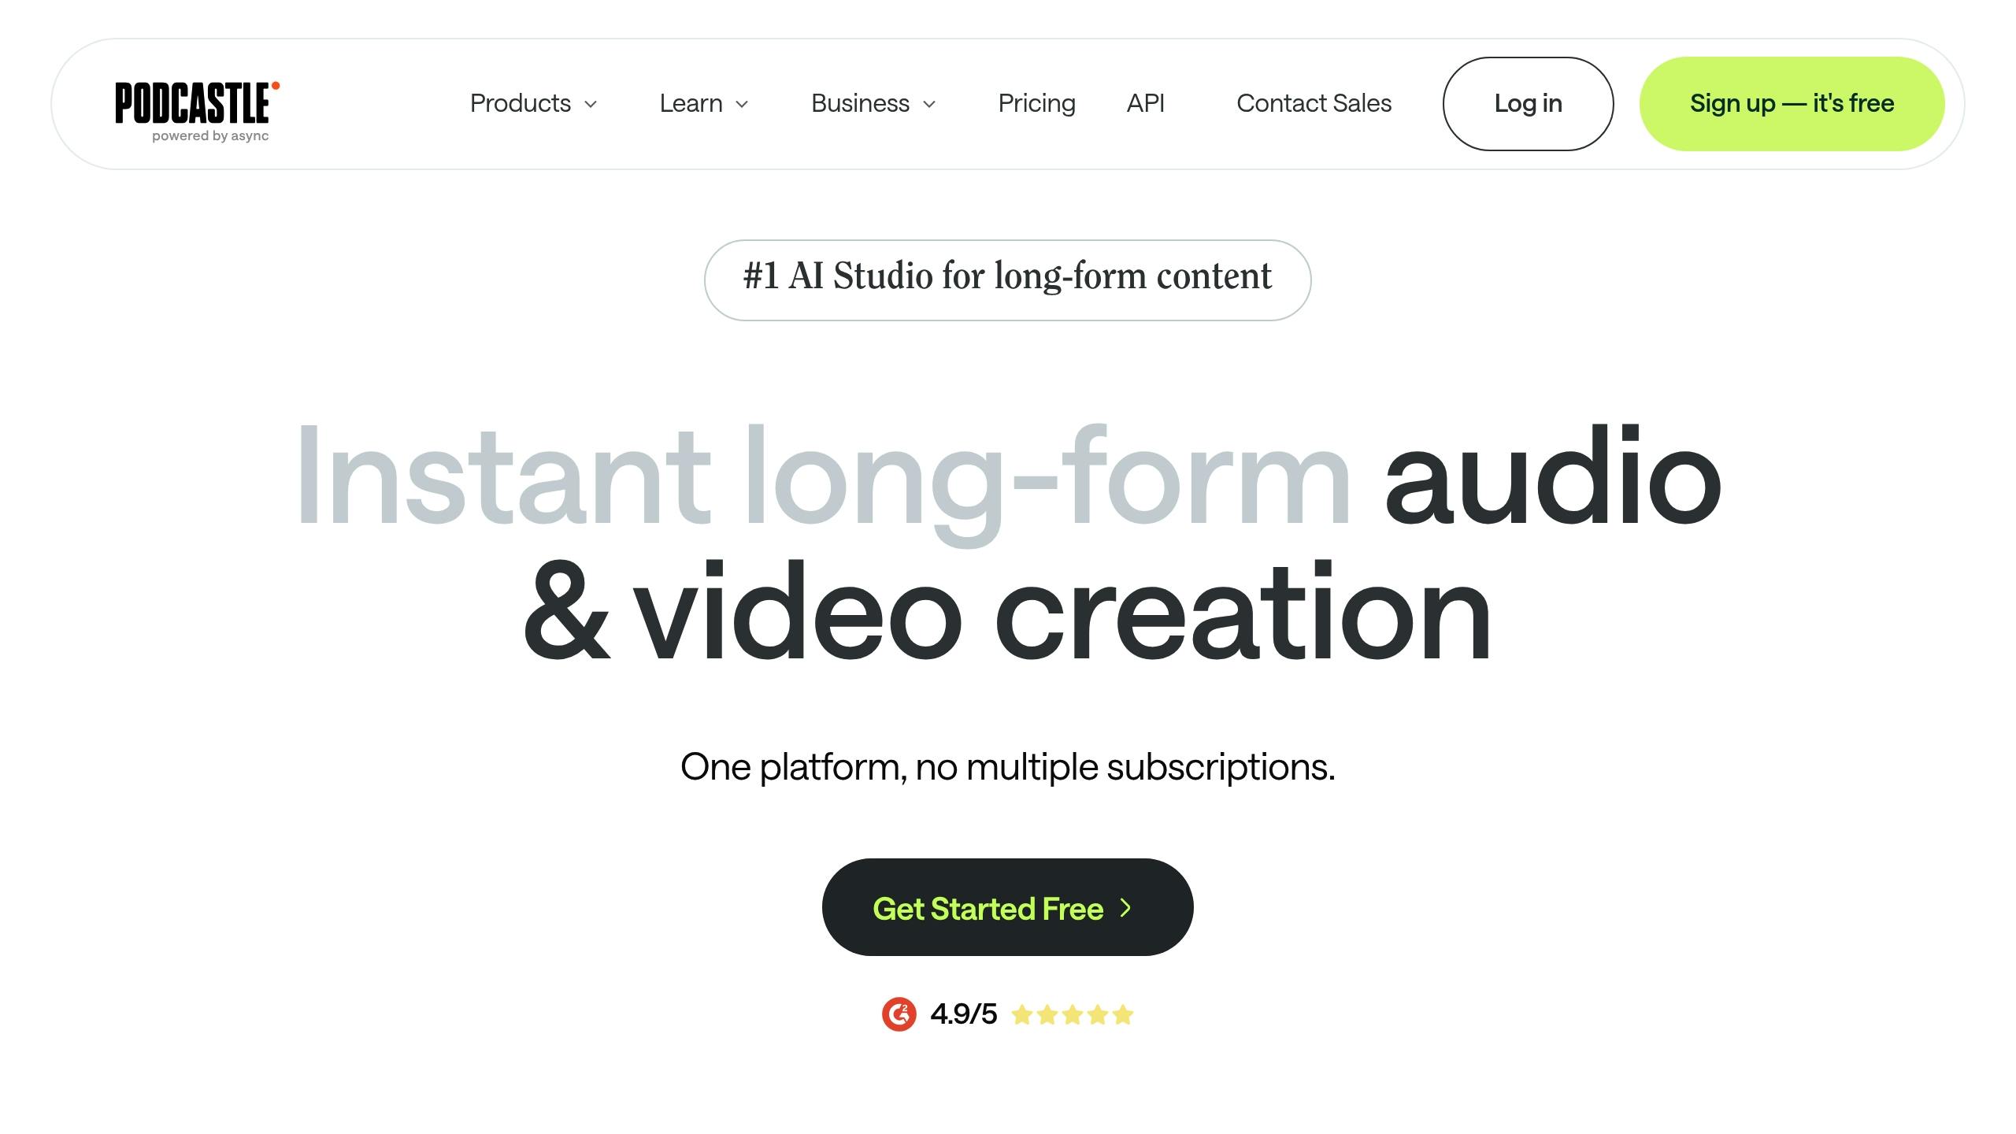Click the arrow in Get Started Free
The image size is (2016, 1134).
click(1125, 908)
